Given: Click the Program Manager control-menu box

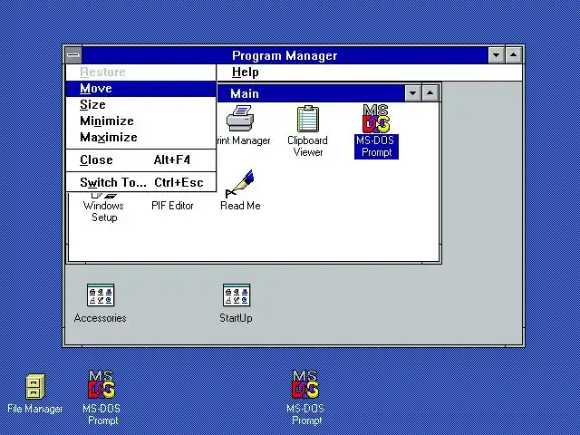Looking at the screenshot, I should [x=73, y=55].
